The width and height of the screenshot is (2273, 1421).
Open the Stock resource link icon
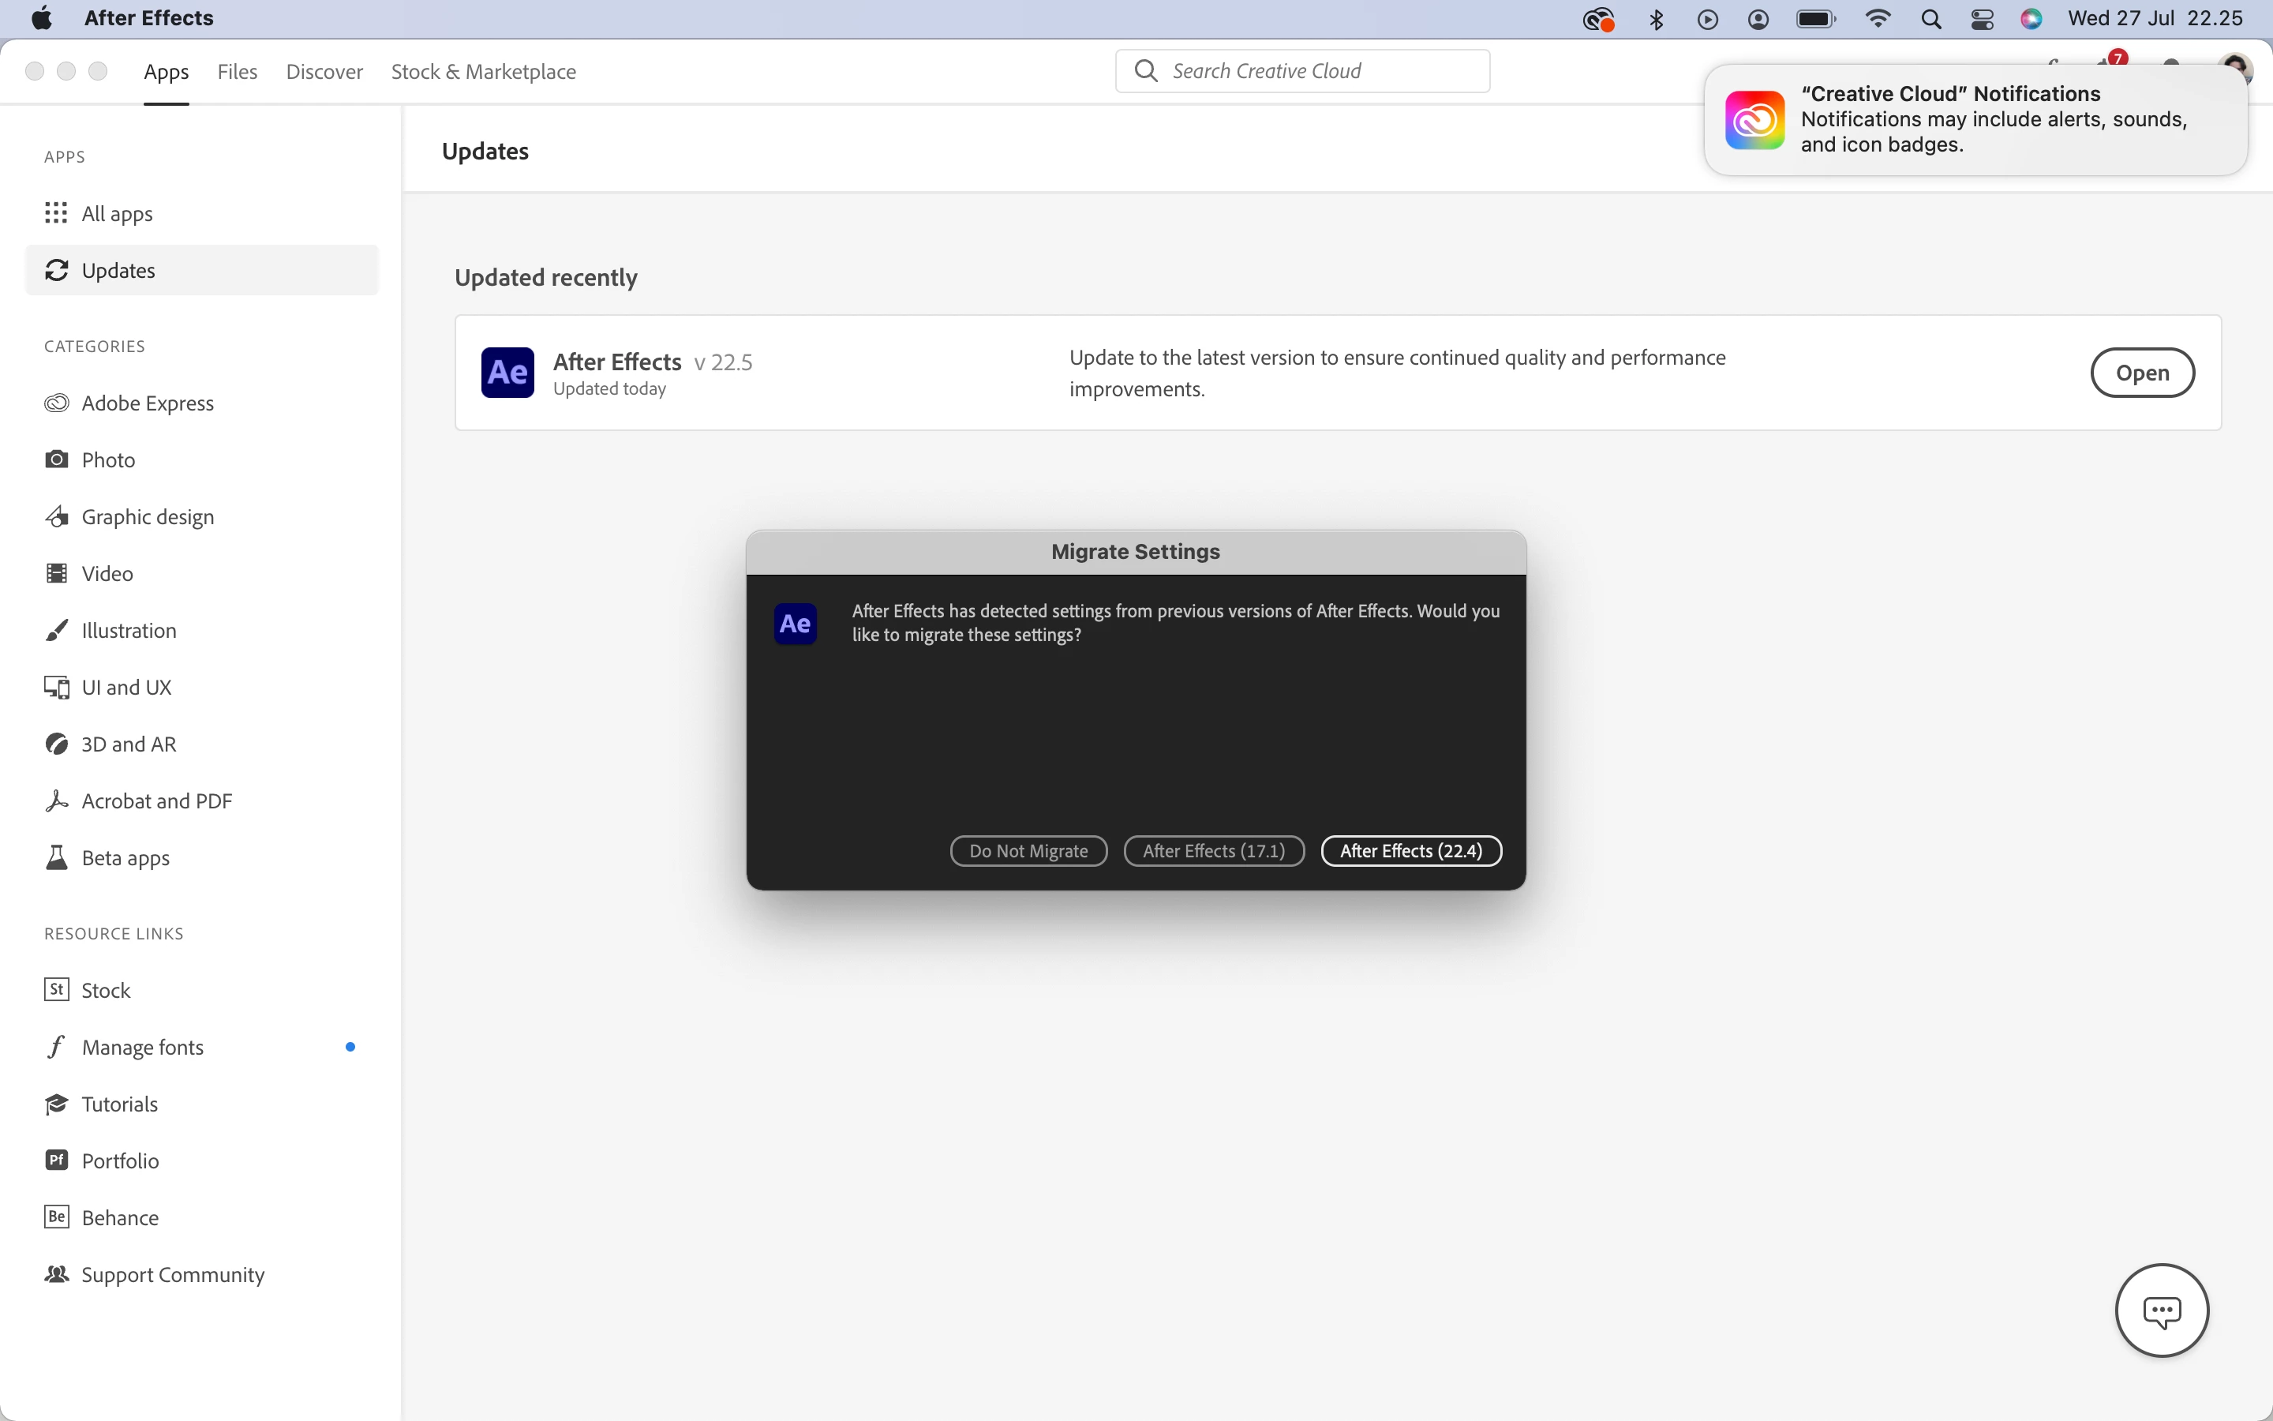click(56, 990)
